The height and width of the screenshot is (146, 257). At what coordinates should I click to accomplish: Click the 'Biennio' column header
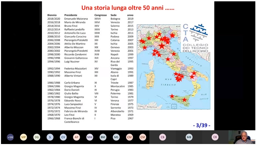52,15
